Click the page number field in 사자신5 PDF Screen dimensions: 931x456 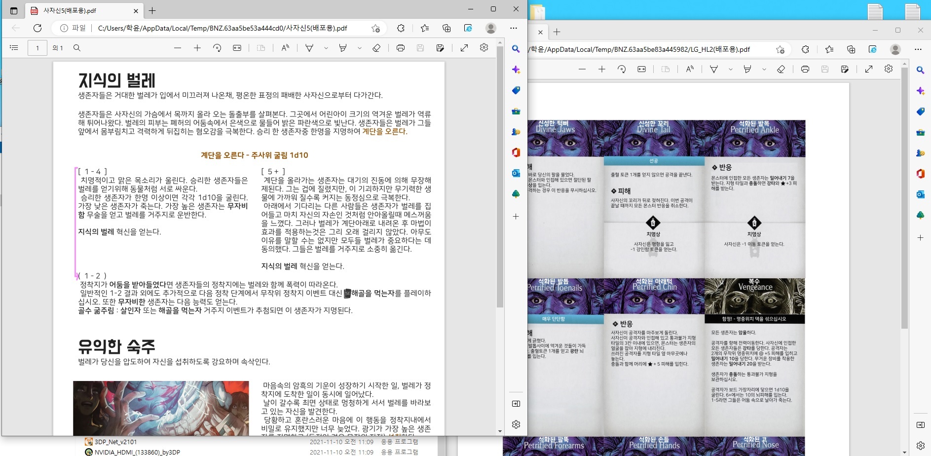coord(37,48)
